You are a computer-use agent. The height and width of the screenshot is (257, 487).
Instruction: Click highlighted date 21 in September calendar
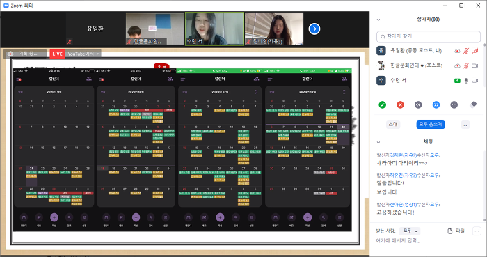[x=31, y=169]
